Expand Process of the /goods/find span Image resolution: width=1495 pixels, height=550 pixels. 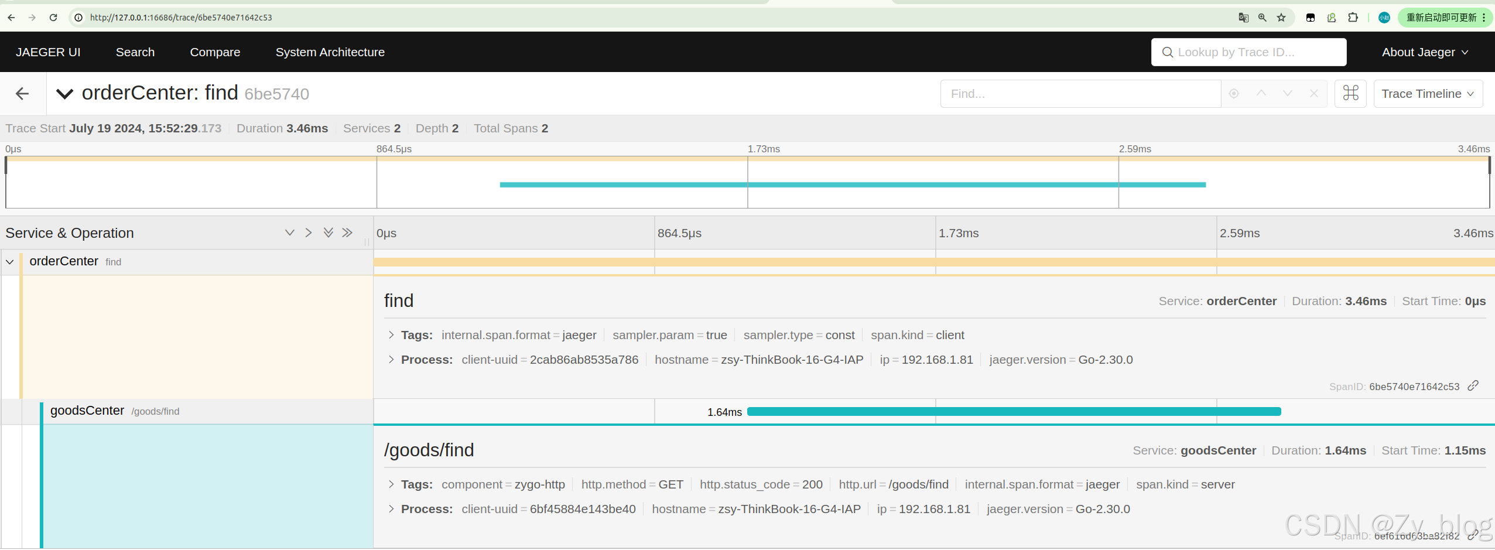[391, 509]
